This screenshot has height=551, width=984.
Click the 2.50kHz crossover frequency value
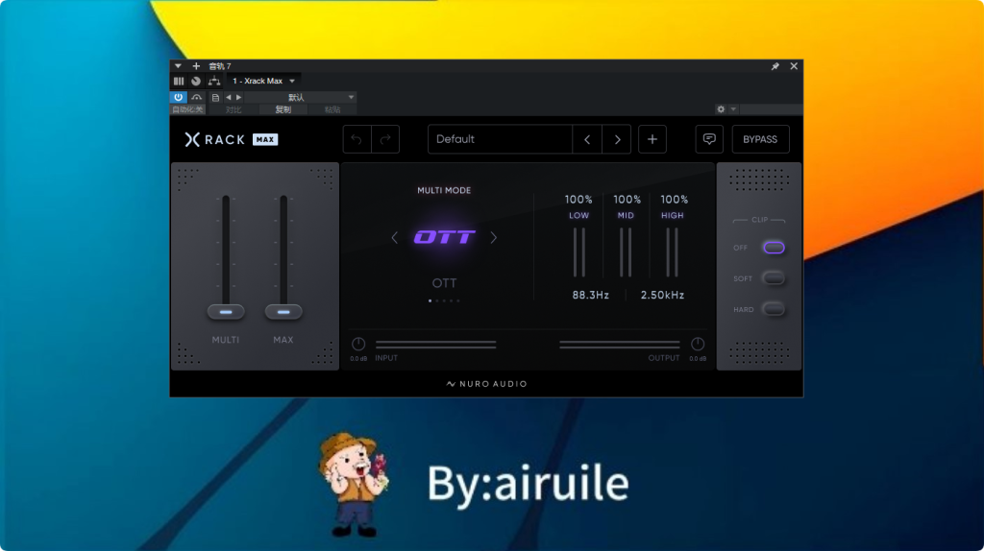coord(662,295)
